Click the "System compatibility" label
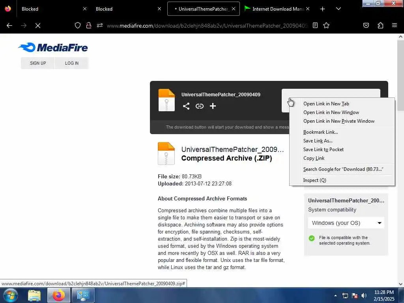404x303 pixels. 332,210
